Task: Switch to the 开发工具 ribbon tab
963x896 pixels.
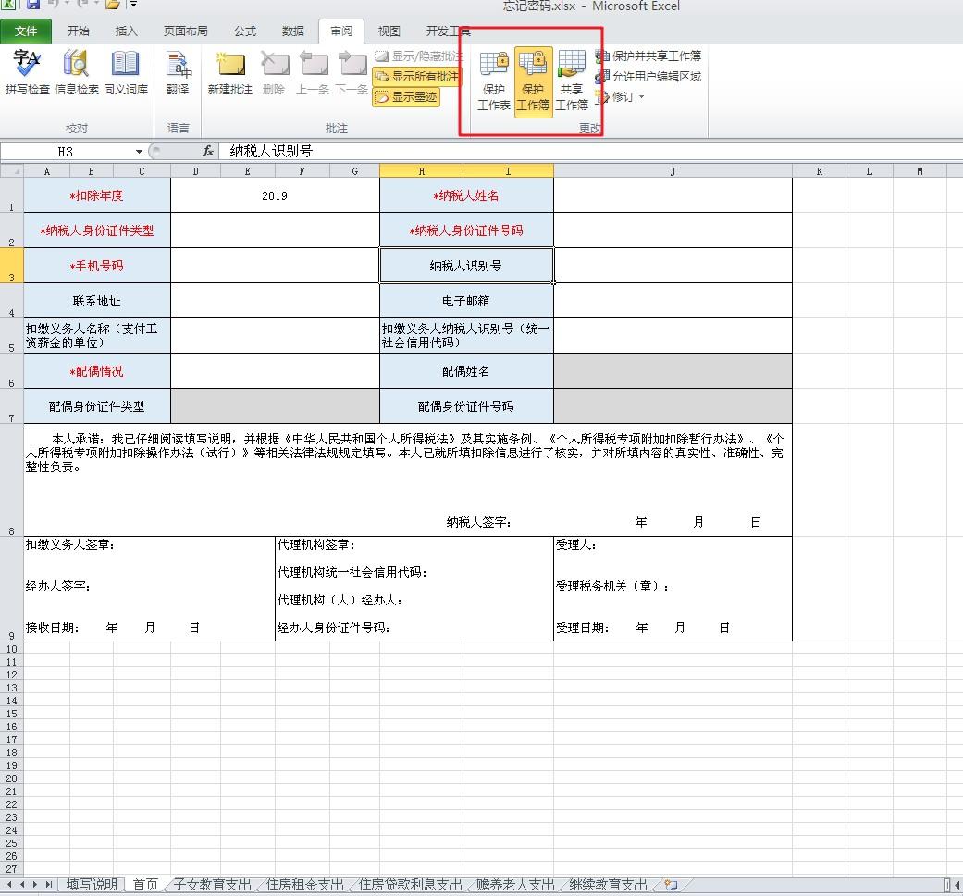Action: pyautogui.click(x=448, y=31)
